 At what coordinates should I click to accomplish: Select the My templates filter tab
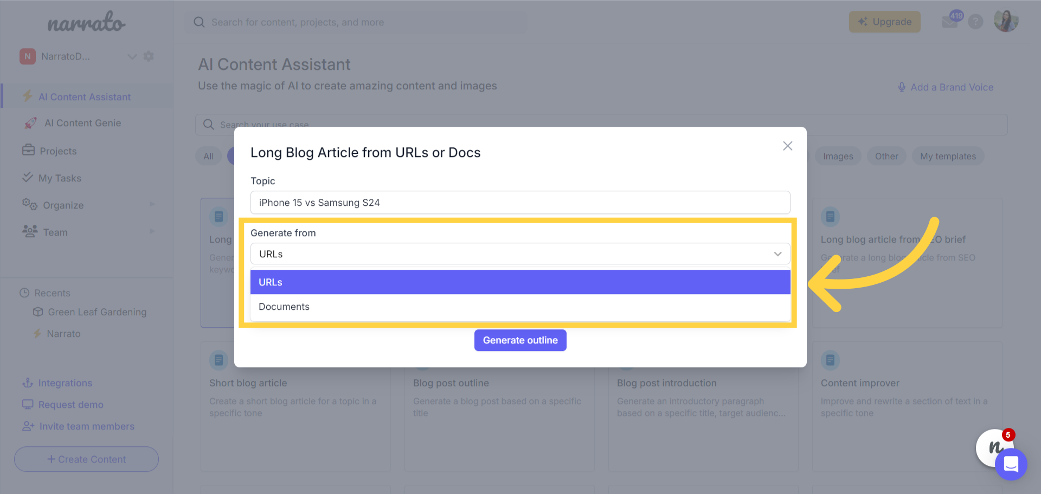click(x=948, y=156)
